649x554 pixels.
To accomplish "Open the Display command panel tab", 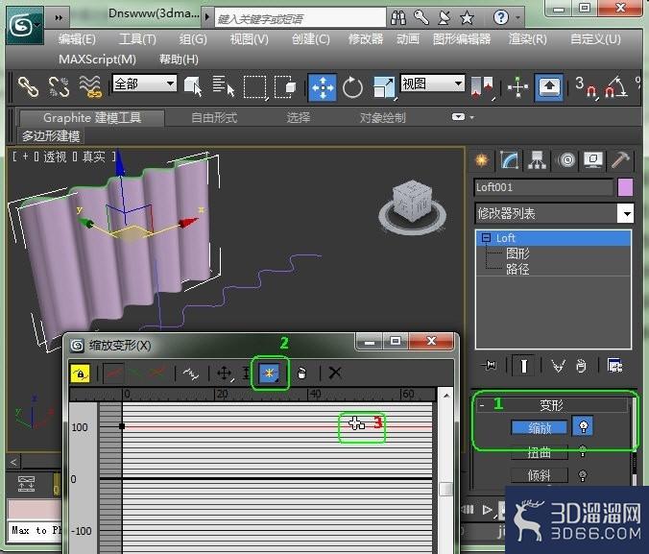I will [593, 159].
